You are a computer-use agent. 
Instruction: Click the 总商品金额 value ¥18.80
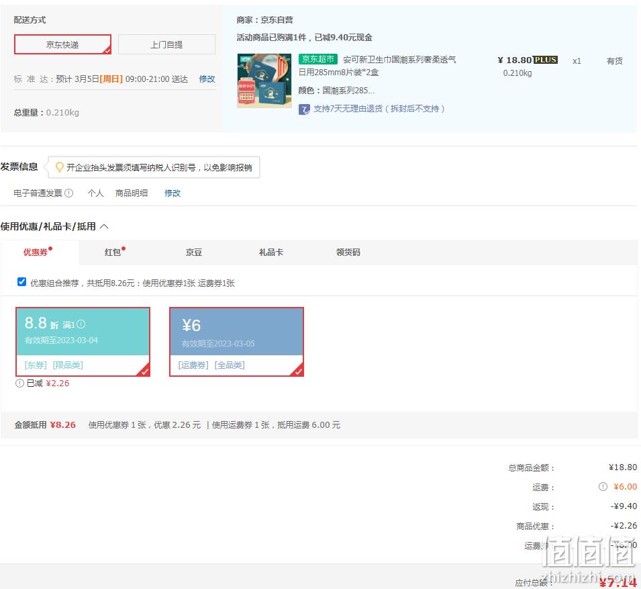[623, 467]
